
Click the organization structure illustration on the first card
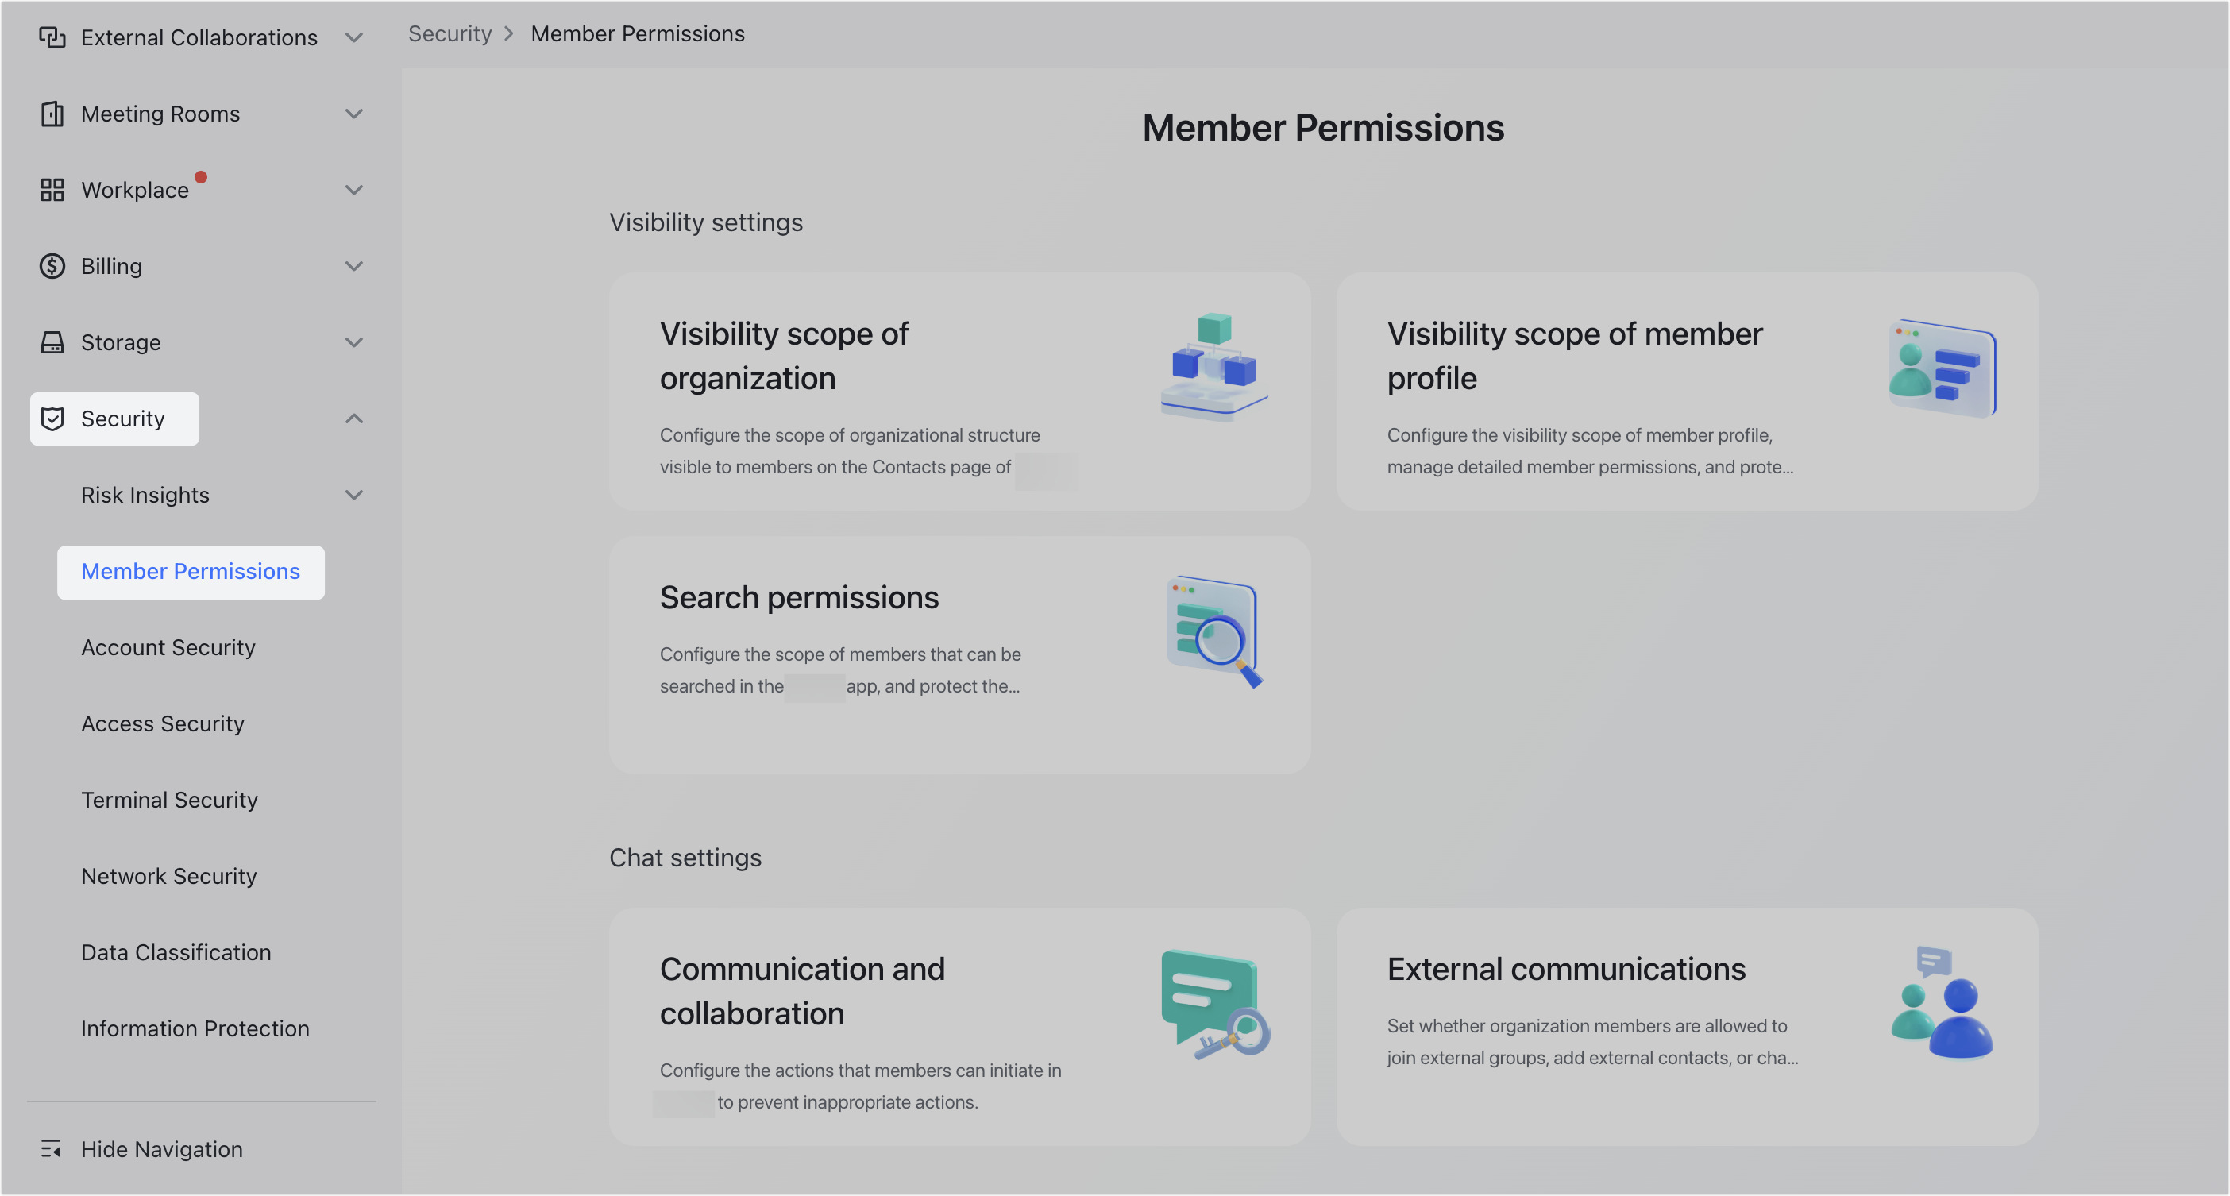[1213, 366]
